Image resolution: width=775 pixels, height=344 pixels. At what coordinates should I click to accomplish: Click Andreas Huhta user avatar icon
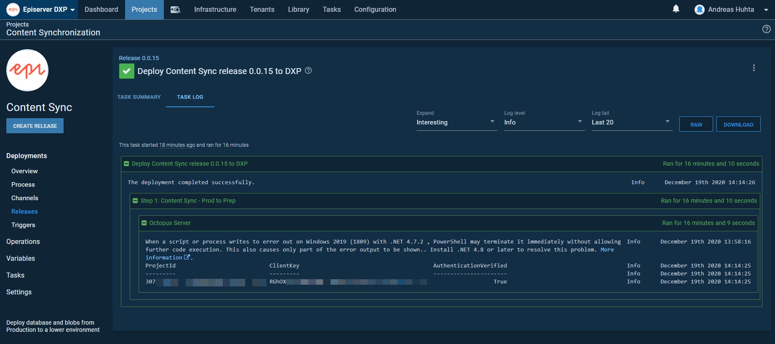(699, 10)
